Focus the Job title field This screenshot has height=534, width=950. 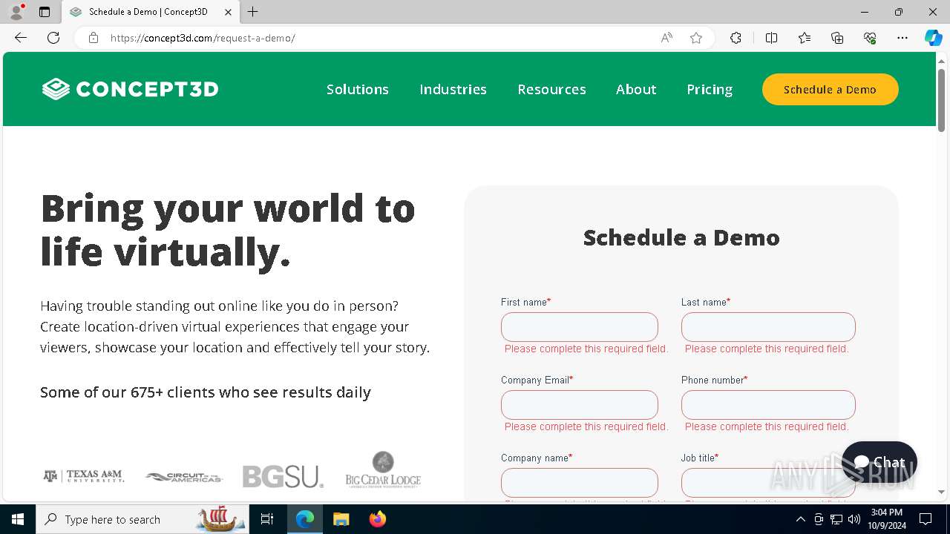768,483
